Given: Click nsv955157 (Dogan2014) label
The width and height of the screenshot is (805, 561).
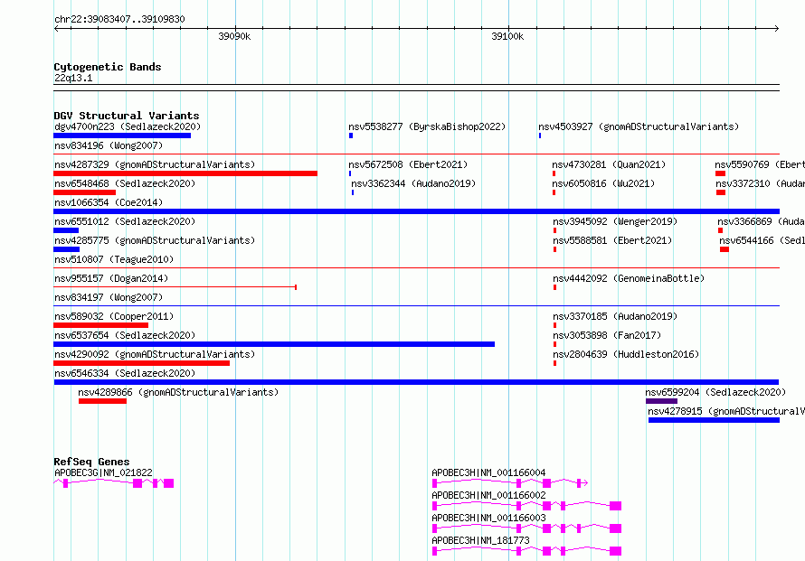Looking at the screenshot, I should pyautogui.click(x=111, y=278).
